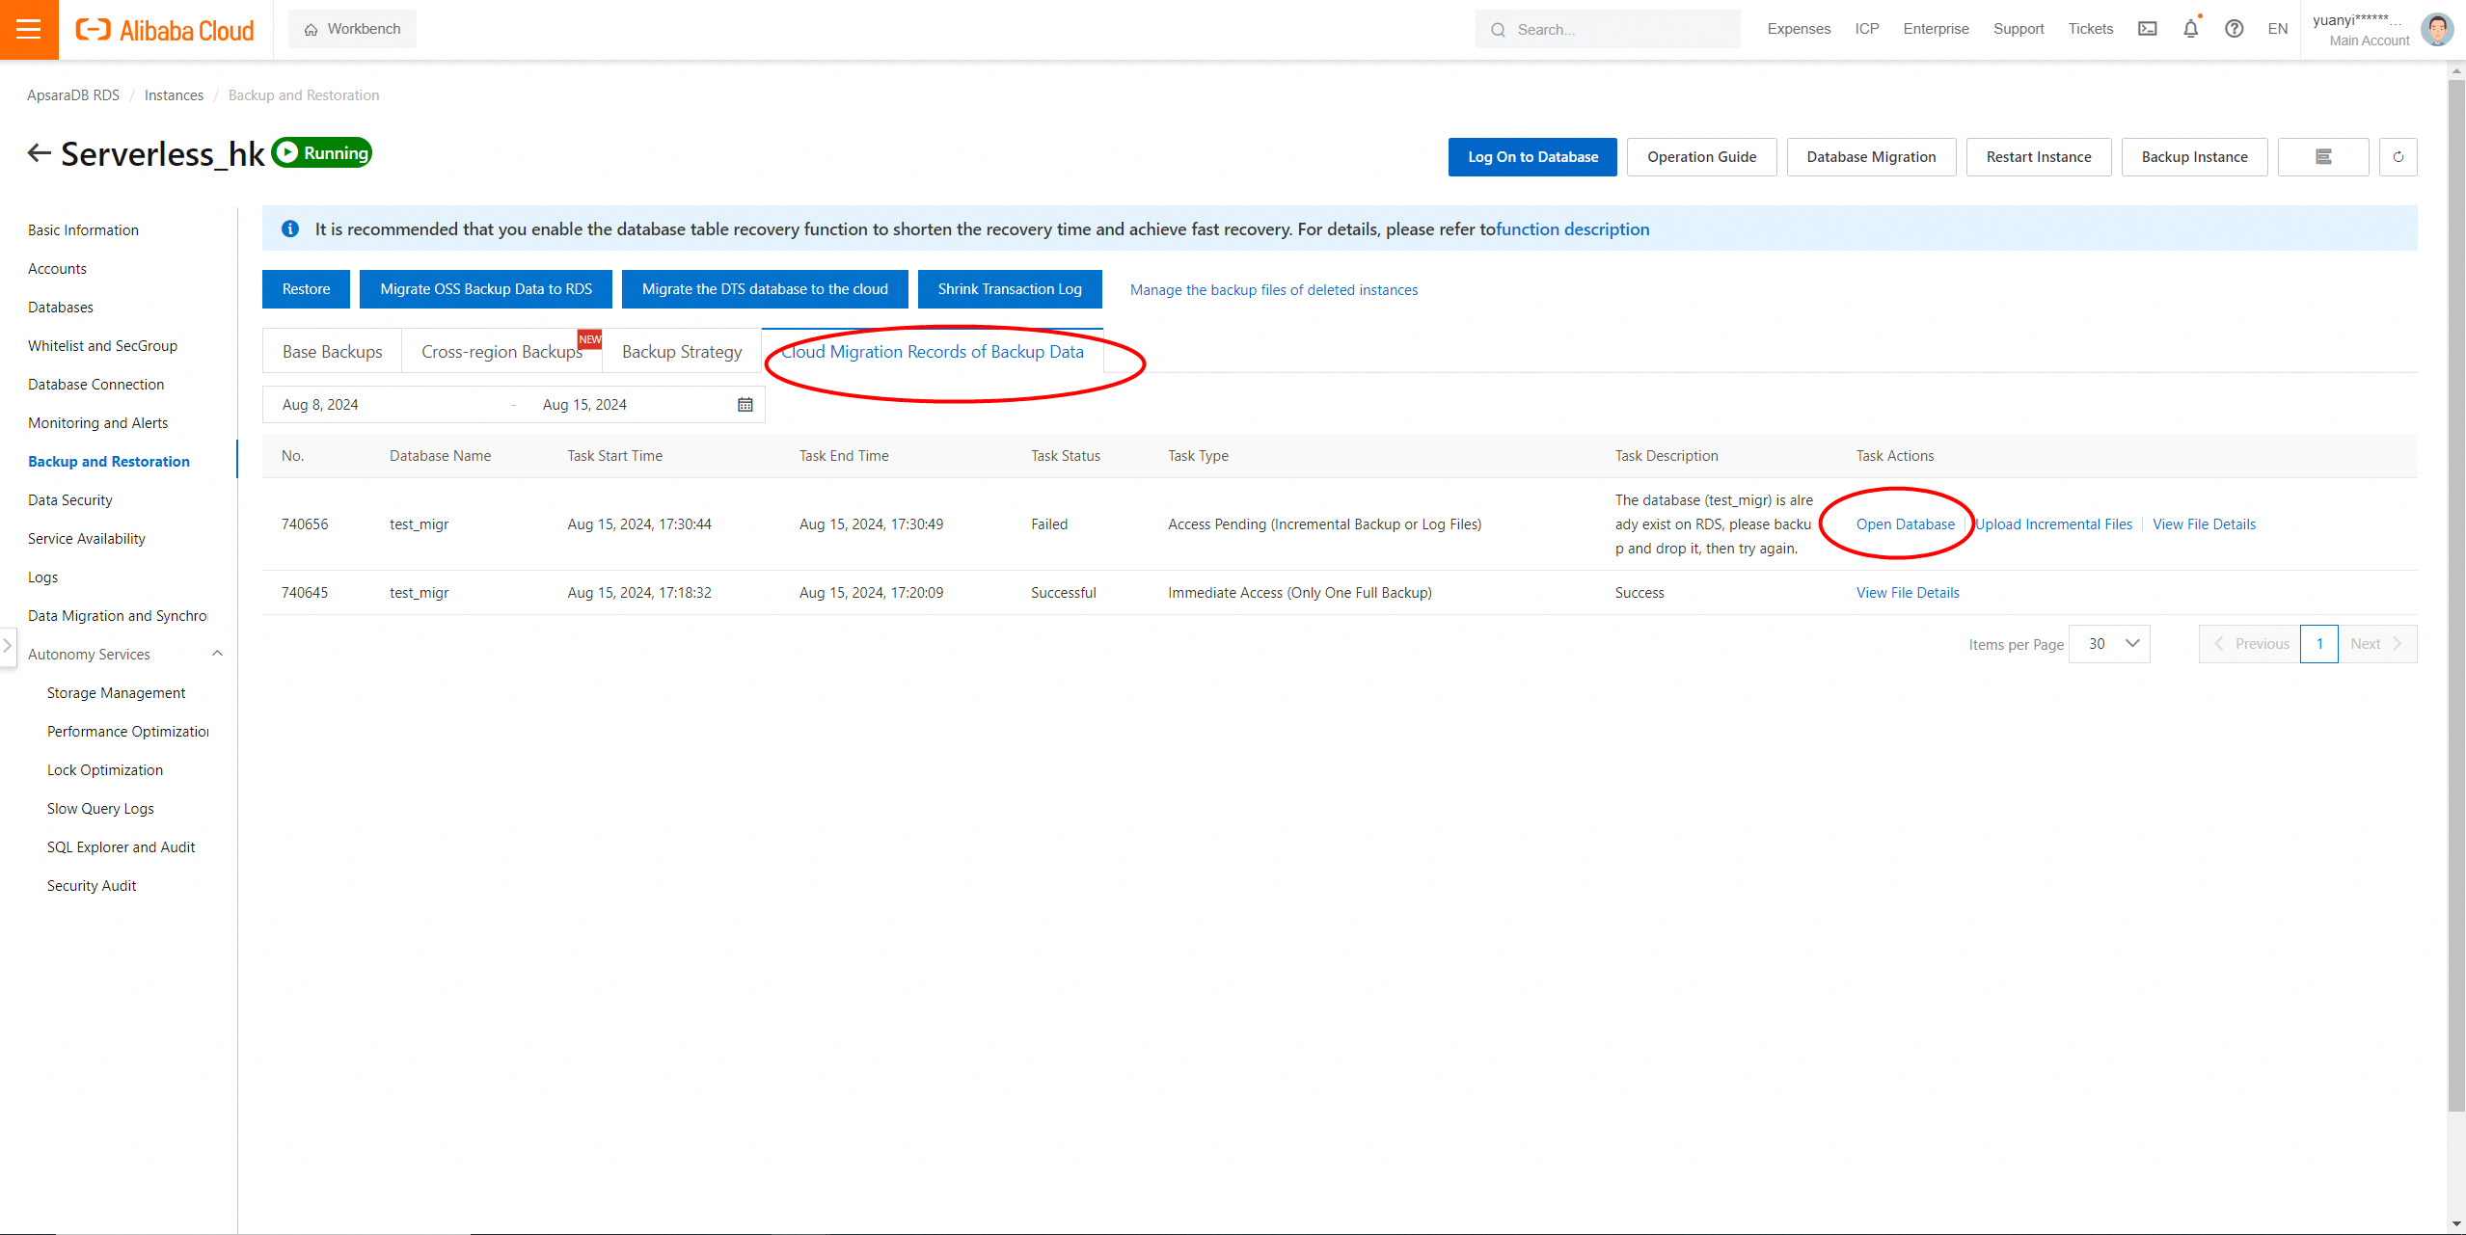The height and width of the screenshot is (1235, 2466).
Task: View File Details for task 740656
Action: click(2204, 524)
